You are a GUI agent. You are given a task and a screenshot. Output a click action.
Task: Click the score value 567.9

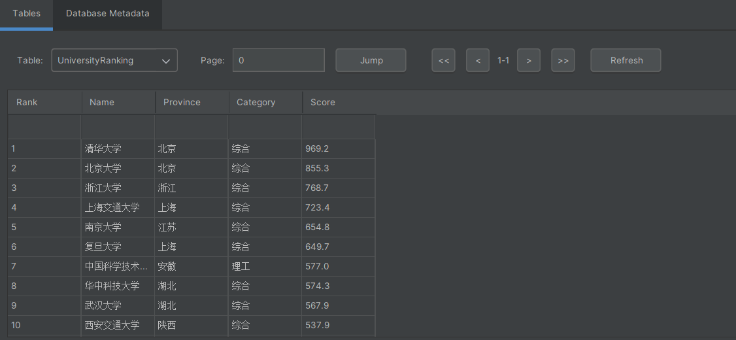339,306
